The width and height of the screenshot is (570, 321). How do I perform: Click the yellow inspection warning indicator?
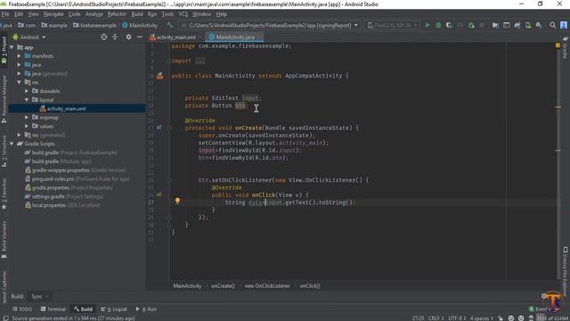[x=558, y=45]
